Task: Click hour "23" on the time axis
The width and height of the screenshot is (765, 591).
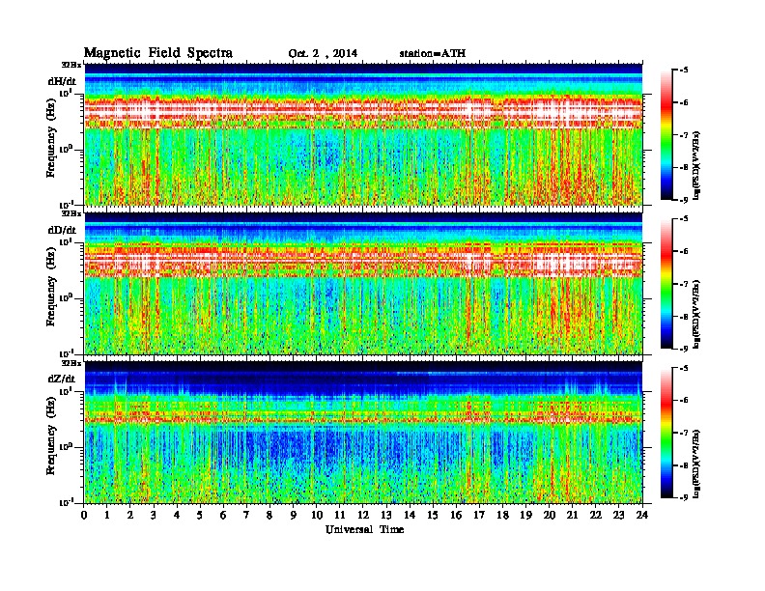Action: (618, 516)
